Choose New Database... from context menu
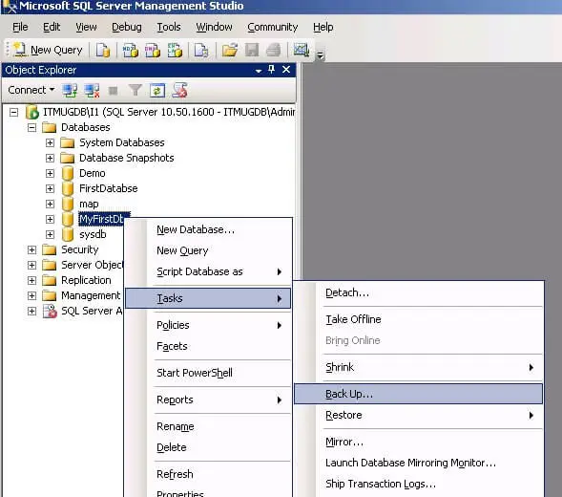Screen dimensions: 562x497 pos(208,229)
